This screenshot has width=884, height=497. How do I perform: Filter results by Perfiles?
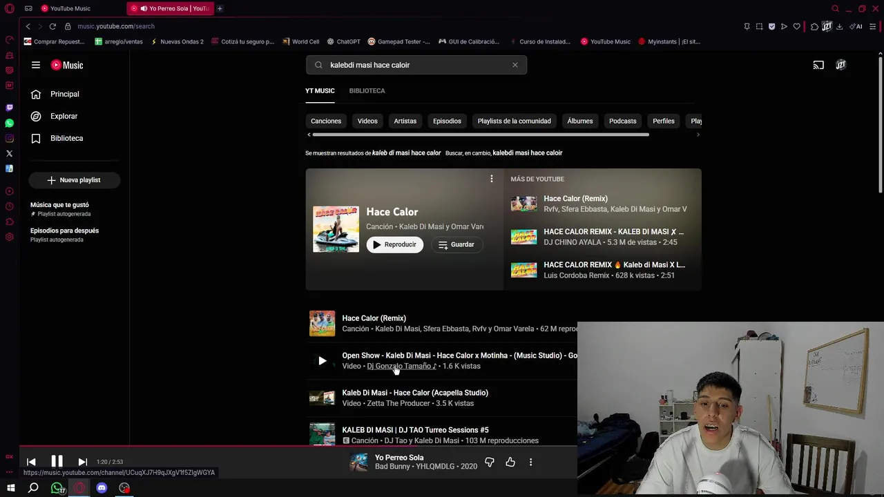point(664,121)
